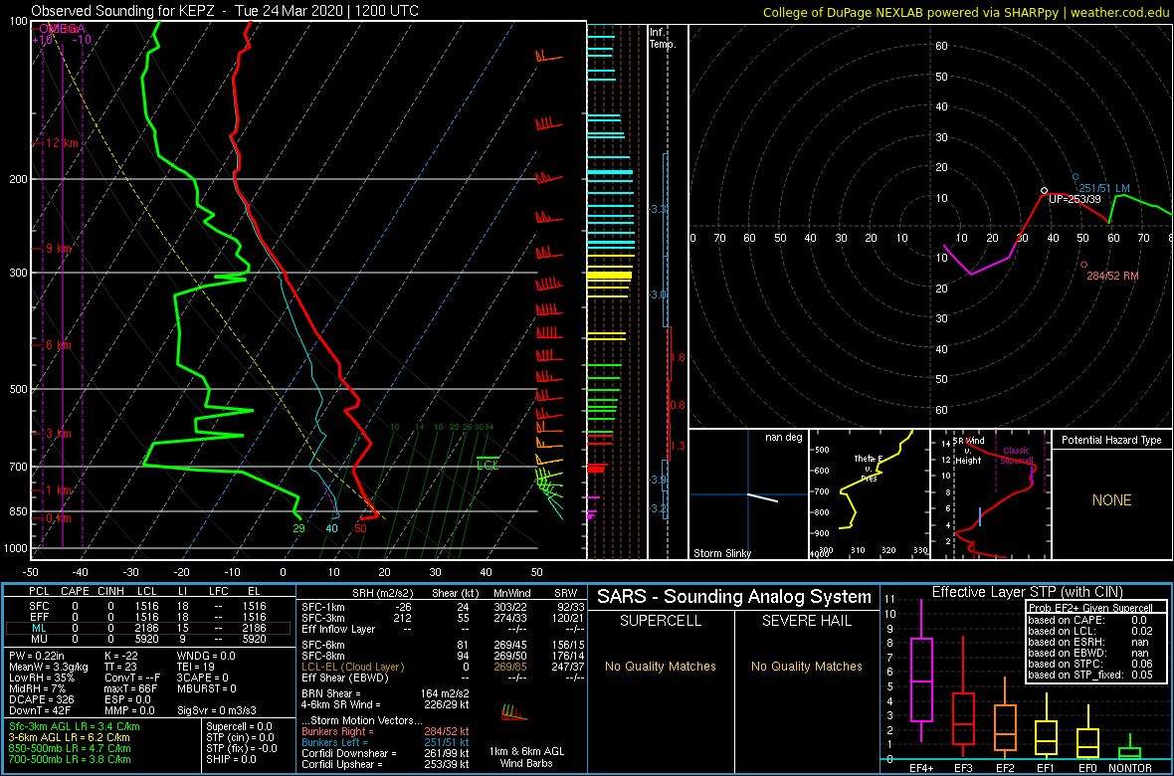
Task: Click the '12 km' height marker
Action: pyautogui.click(x=62, y=142)
